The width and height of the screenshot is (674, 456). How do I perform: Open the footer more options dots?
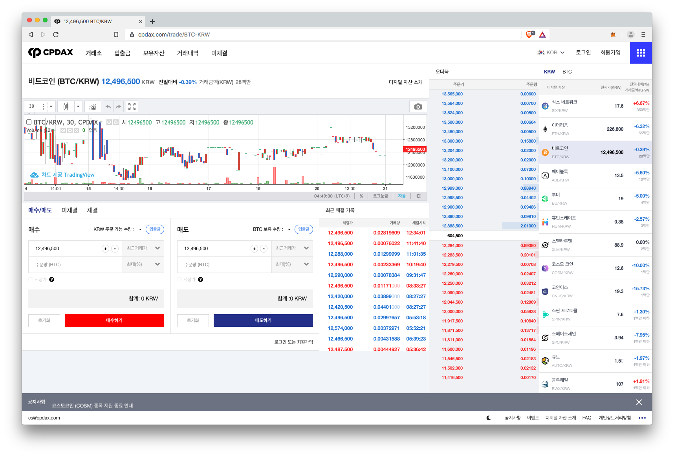click(x=642, y=418)
